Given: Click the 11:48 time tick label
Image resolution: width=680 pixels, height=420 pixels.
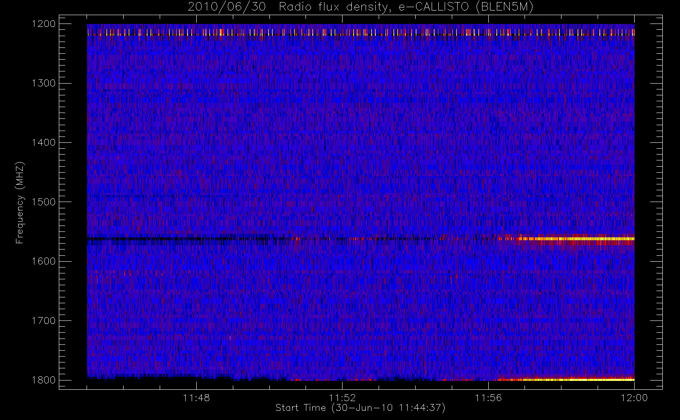Looking at the screenshot, I should pos(196,398).
